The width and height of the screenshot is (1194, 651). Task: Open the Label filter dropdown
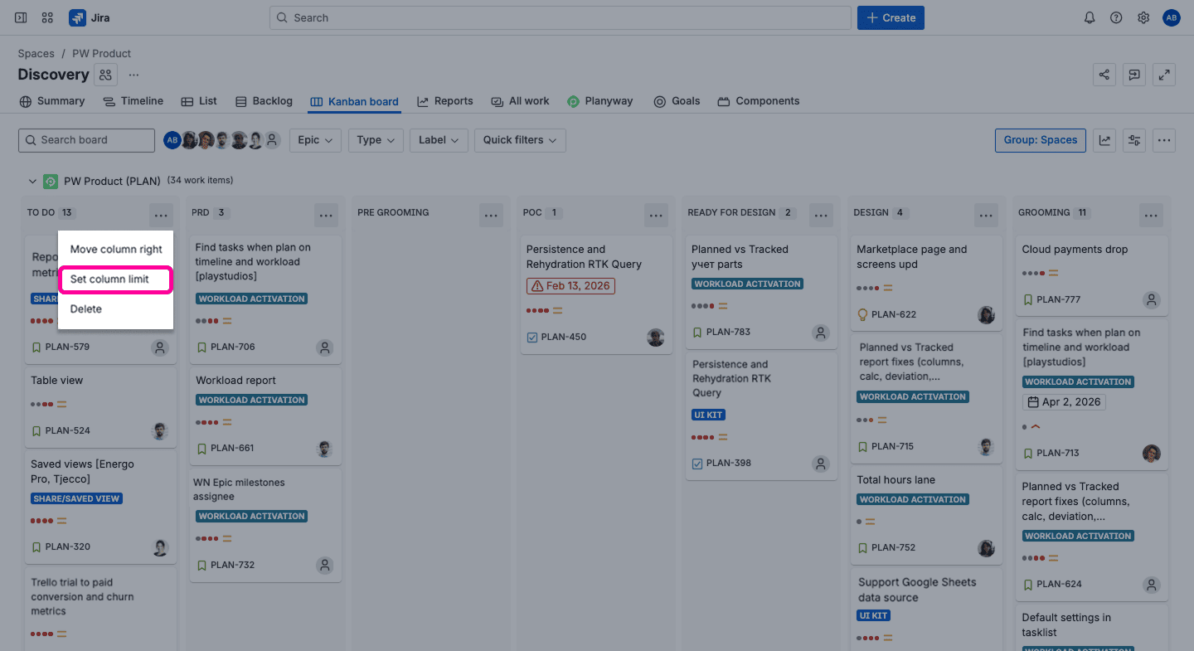(439, 140)
